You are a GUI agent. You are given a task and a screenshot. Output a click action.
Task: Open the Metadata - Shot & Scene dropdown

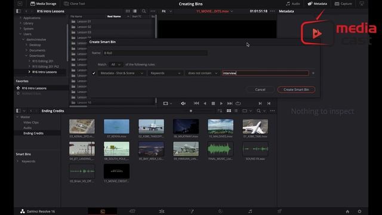coord(122,73)
